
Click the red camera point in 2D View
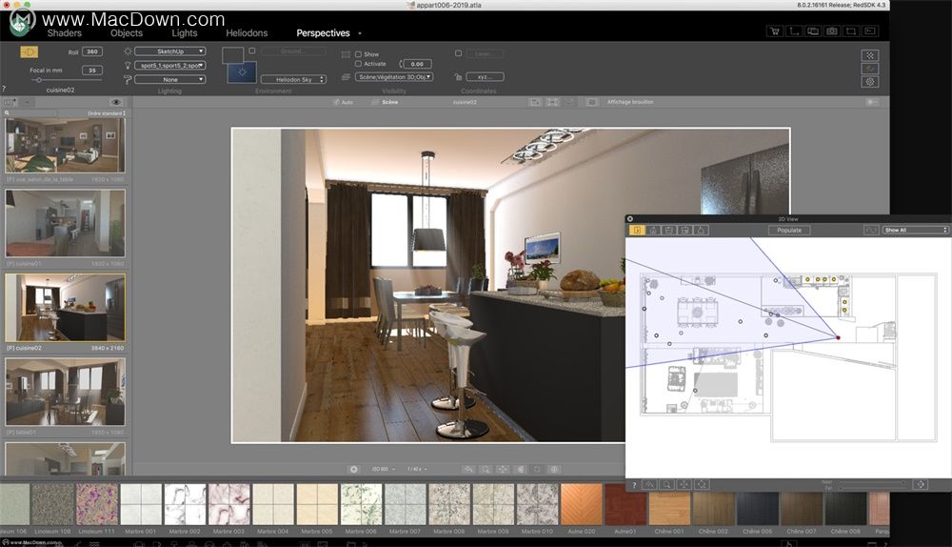(838, 337)
